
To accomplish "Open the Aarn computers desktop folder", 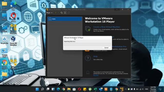I will pyautogui.click(x=4, y=6).
